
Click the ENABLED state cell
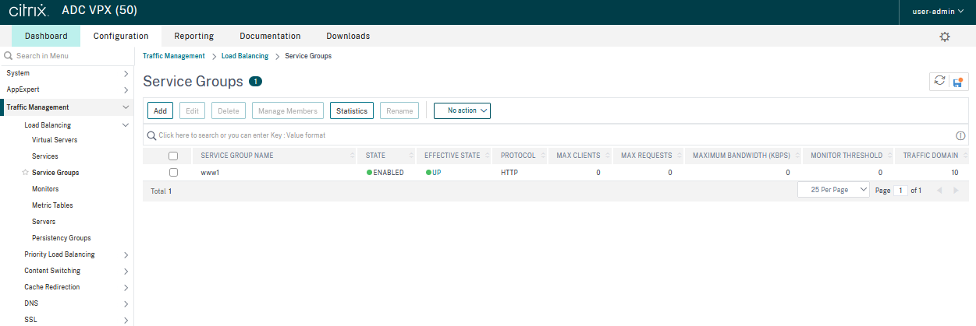pos(385,173)
